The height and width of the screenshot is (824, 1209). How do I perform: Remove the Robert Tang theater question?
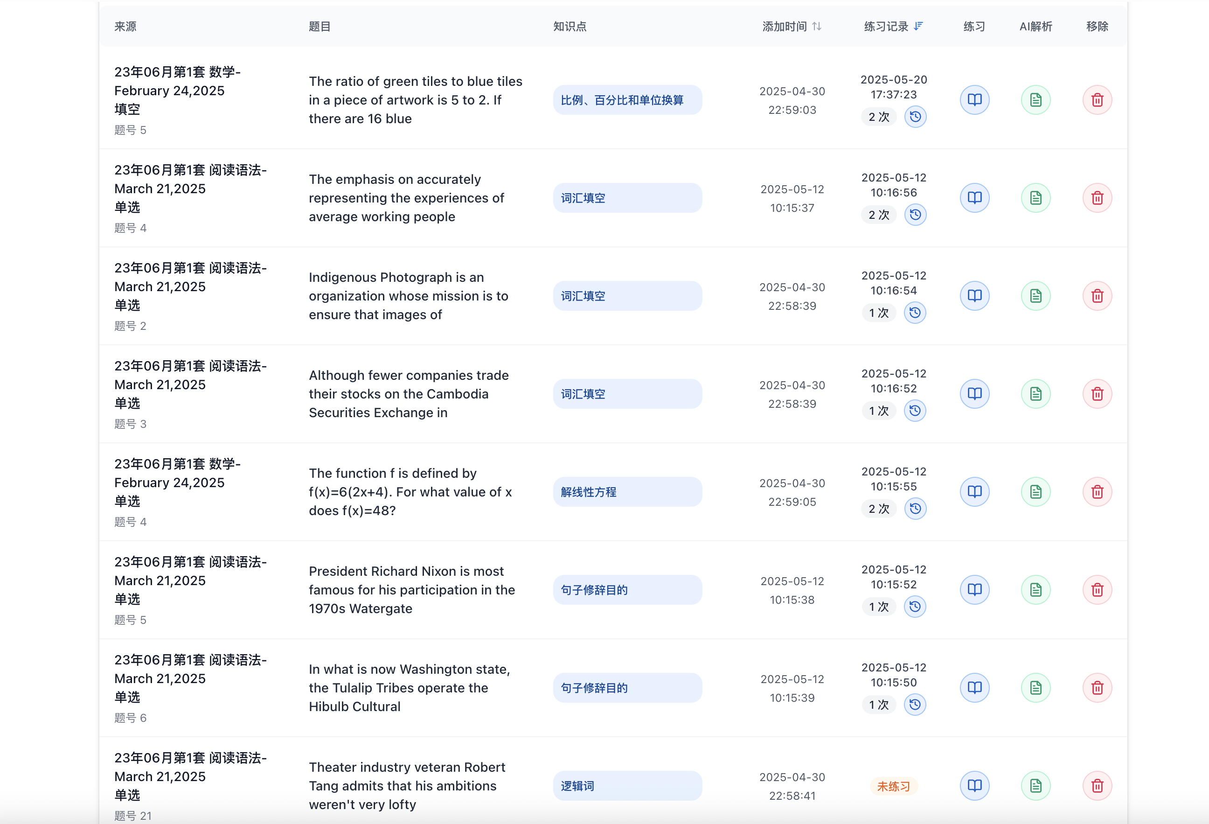tap(1097, 785)
